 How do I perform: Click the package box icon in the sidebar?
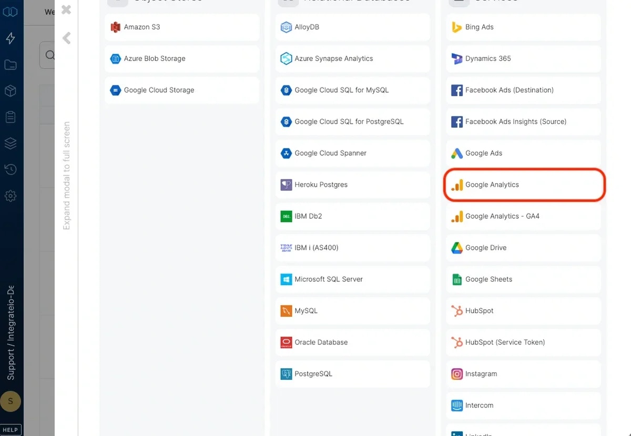tap(11, 90)
